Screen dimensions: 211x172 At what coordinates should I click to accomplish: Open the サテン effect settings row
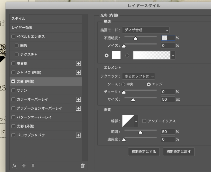pos(46,90)
